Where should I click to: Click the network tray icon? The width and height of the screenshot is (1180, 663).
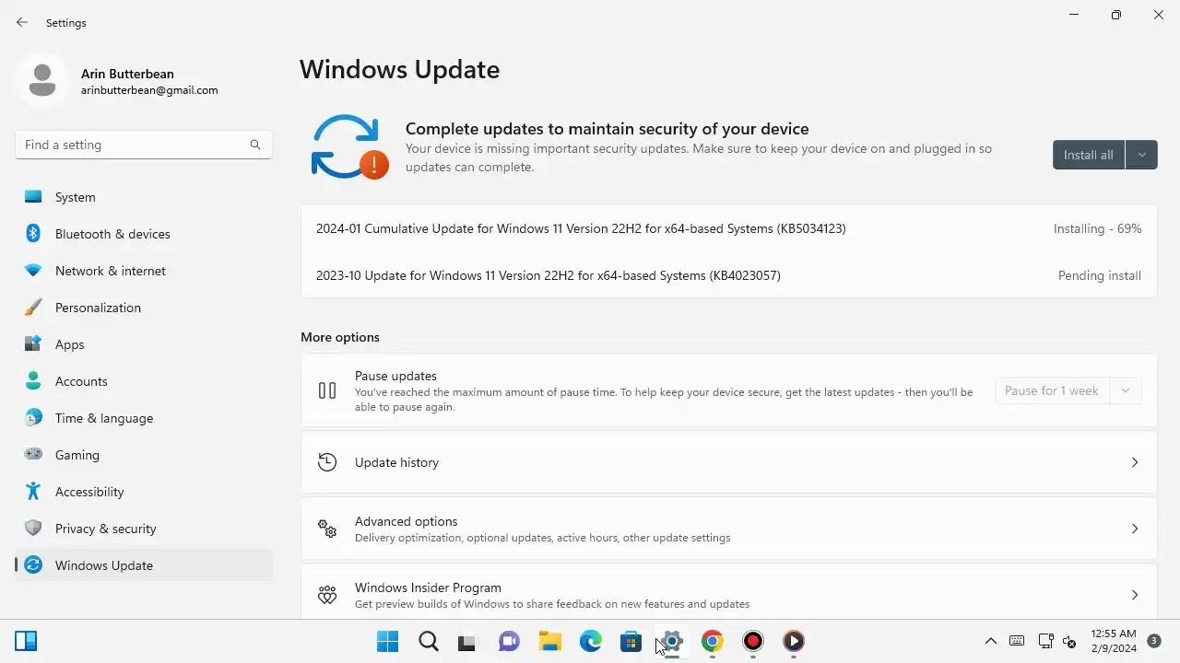click(1045, 641)
